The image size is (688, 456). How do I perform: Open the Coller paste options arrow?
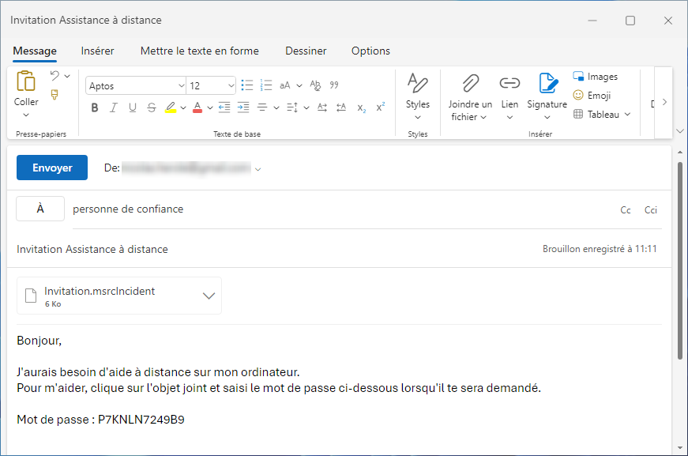[26, 115]
